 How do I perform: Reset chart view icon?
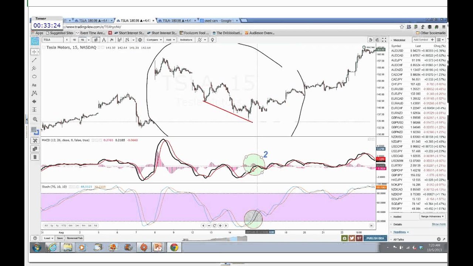click(214, 225)
